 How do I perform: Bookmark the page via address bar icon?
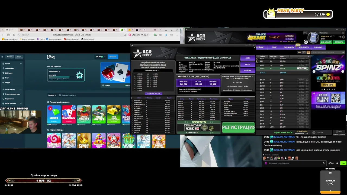pyautogui.click(x=125, y=35)
